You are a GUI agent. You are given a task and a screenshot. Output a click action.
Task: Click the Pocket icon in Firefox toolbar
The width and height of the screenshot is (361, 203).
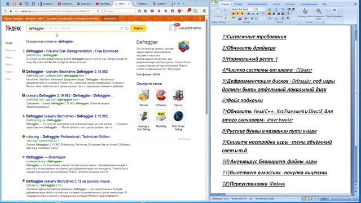[x=152, y=11]
